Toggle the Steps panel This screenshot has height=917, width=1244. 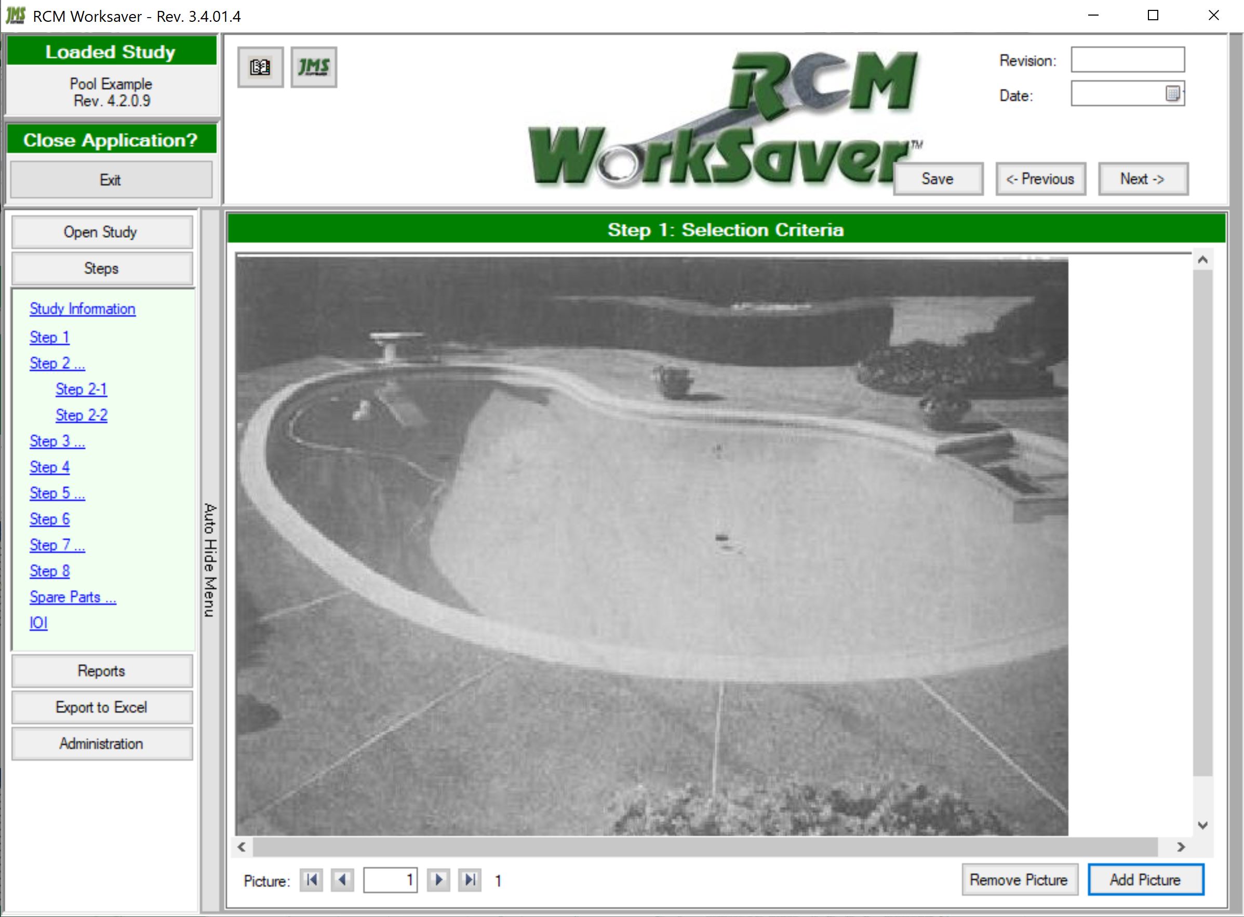click(102, 268)
